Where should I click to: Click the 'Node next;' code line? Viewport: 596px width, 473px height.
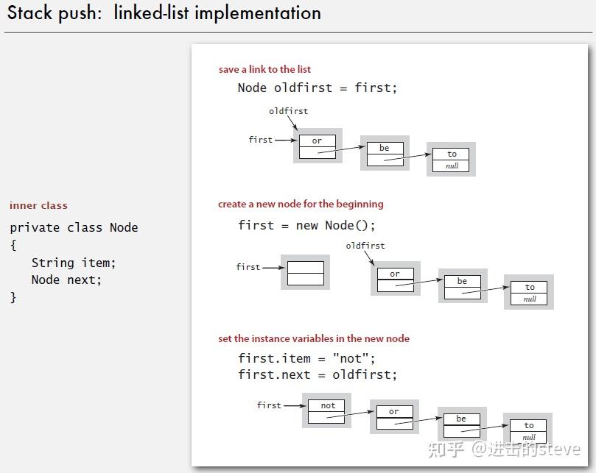point(66,280)
